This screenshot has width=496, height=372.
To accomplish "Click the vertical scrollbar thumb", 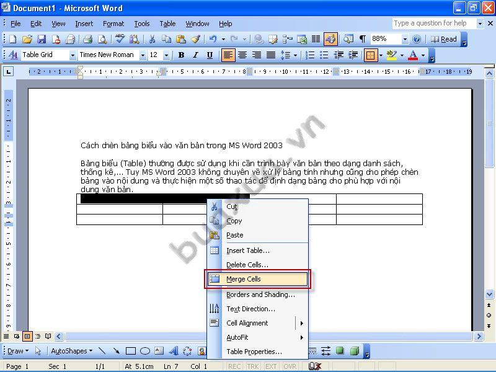I will tap(489, 123).
